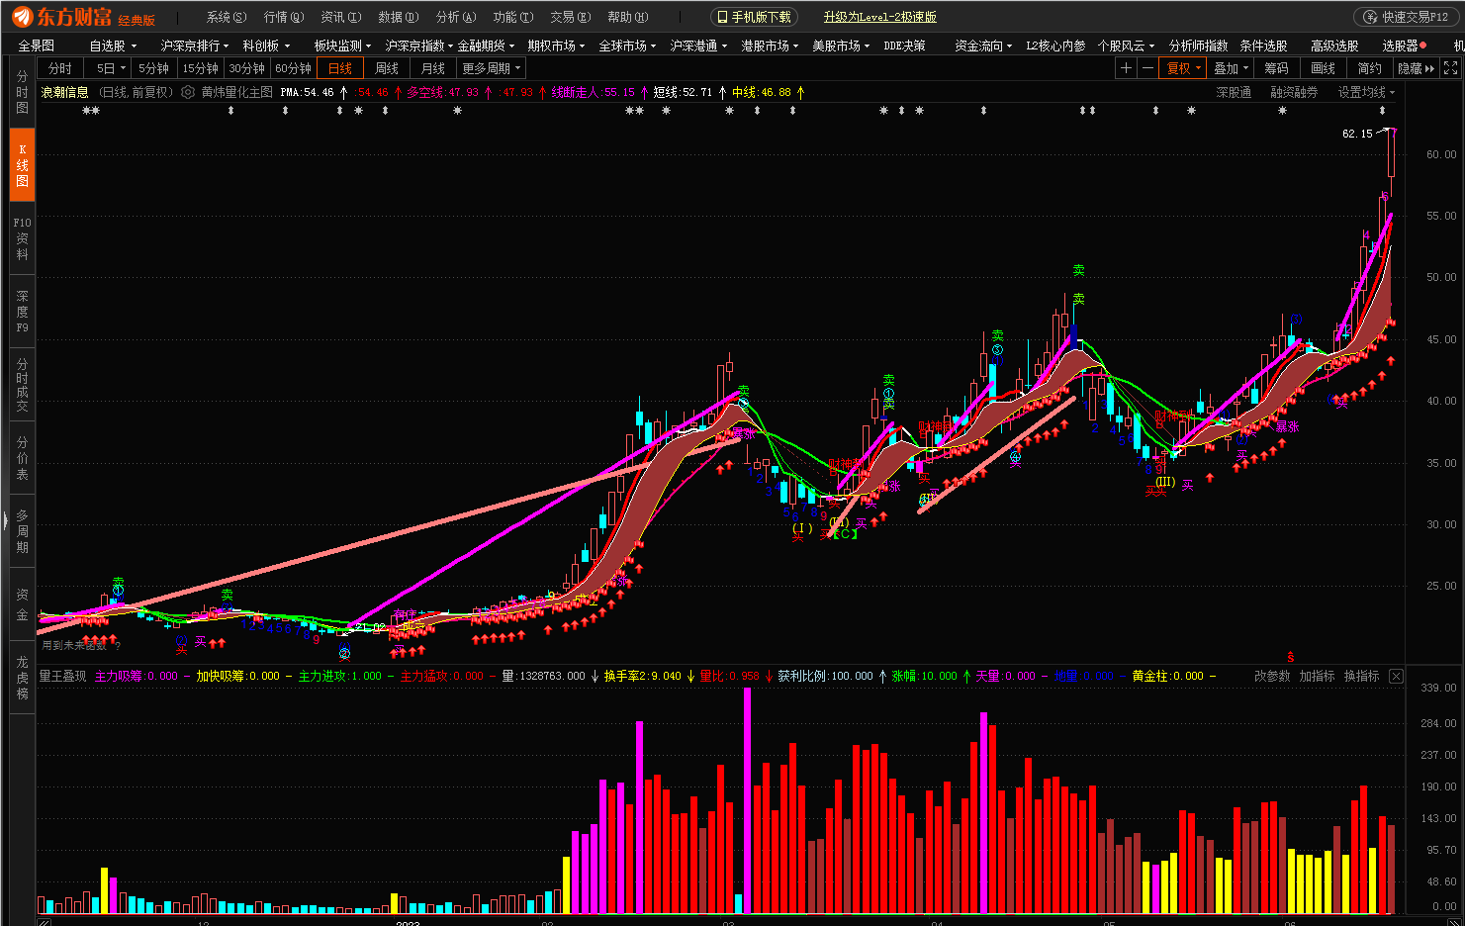Click the 升级为Level-2极速版 link

click(880, 17)
